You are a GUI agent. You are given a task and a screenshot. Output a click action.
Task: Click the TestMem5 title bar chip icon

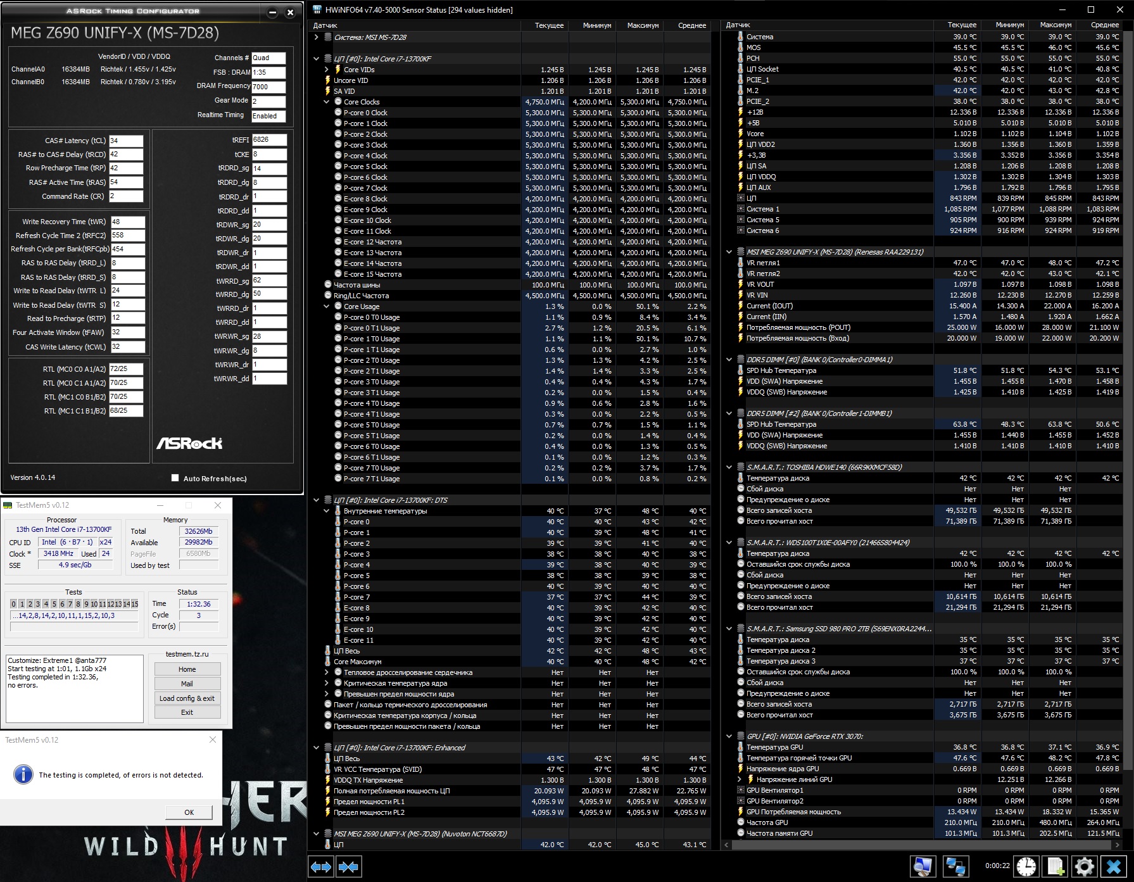[8, 505]
